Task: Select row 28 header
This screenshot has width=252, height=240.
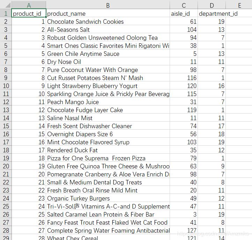Action: (6, 230)
